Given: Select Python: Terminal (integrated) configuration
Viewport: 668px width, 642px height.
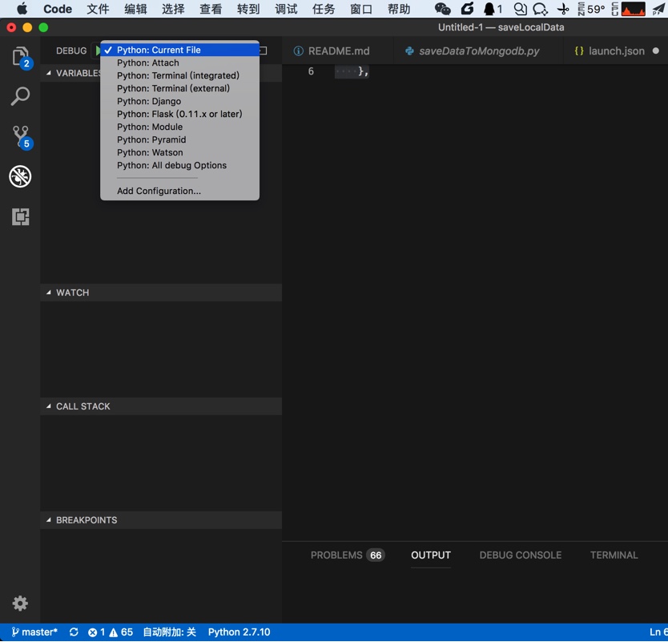Looking at the screenshot, I should pyautogui.click(x=179, y=75).
